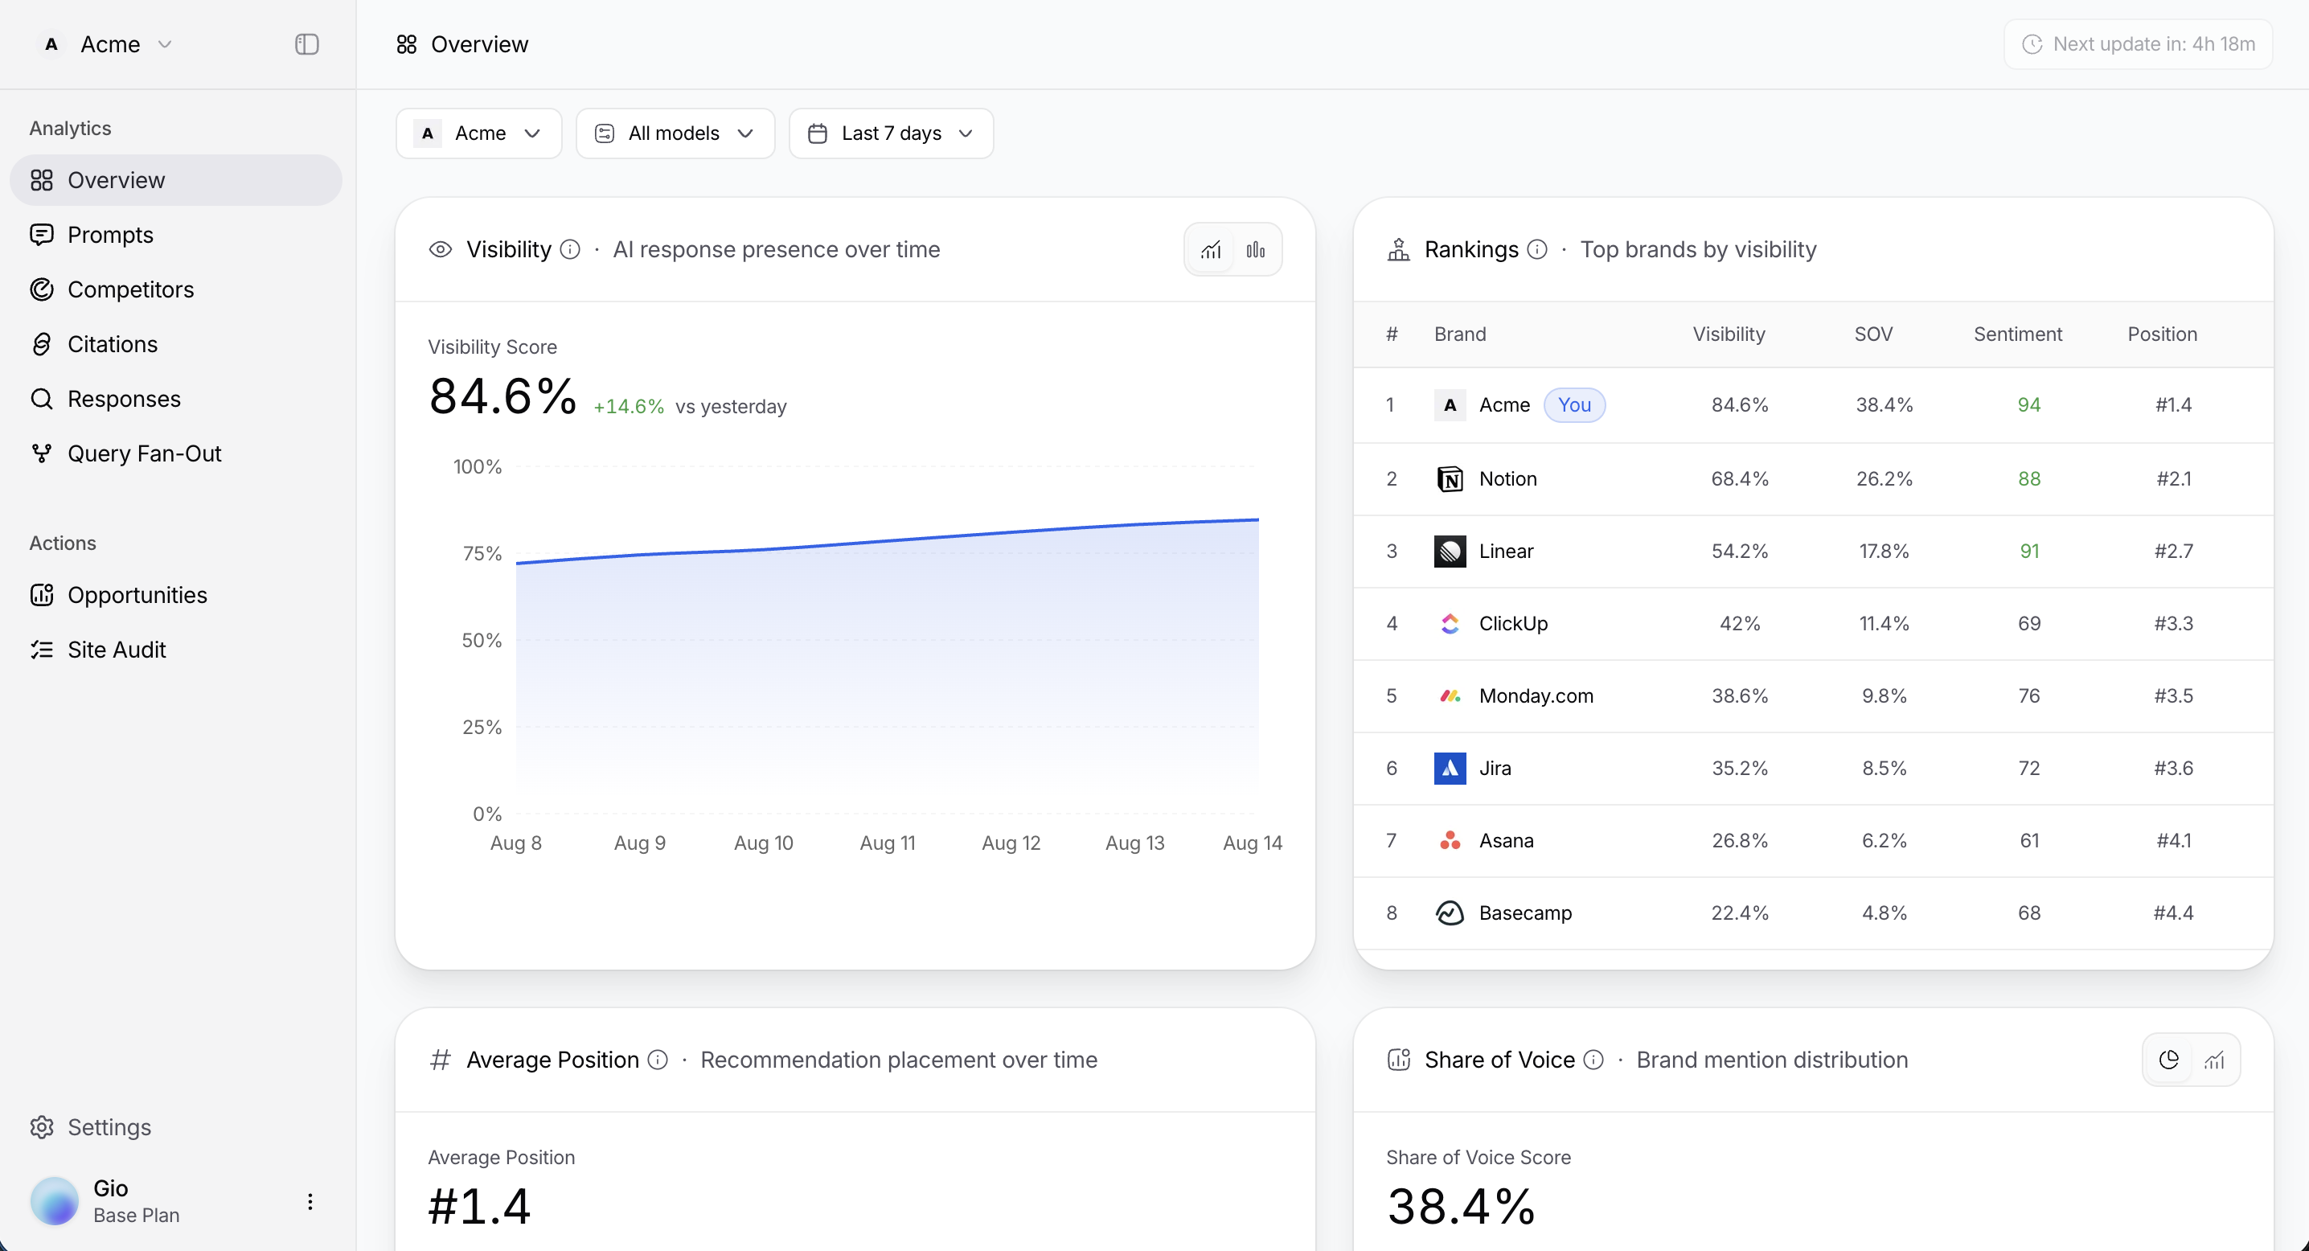Click the Overview header grid icon
The width and height of the screenshot is (2309, 1251).
tap(406, 44)
